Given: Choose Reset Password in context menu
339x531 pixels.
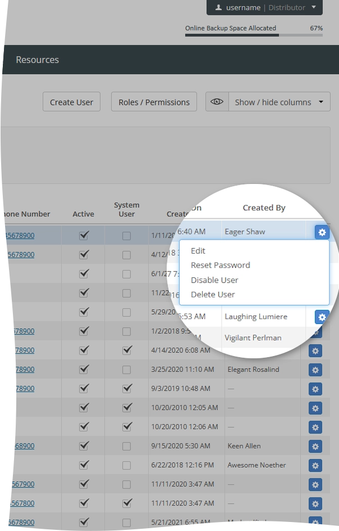Looking at the screenshot, I should (x=221, y=265).
